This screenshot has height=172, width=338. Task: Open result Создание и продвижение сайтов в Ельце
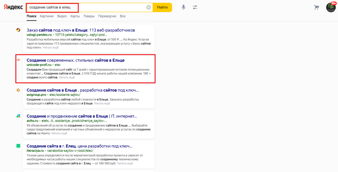(82, 116)
